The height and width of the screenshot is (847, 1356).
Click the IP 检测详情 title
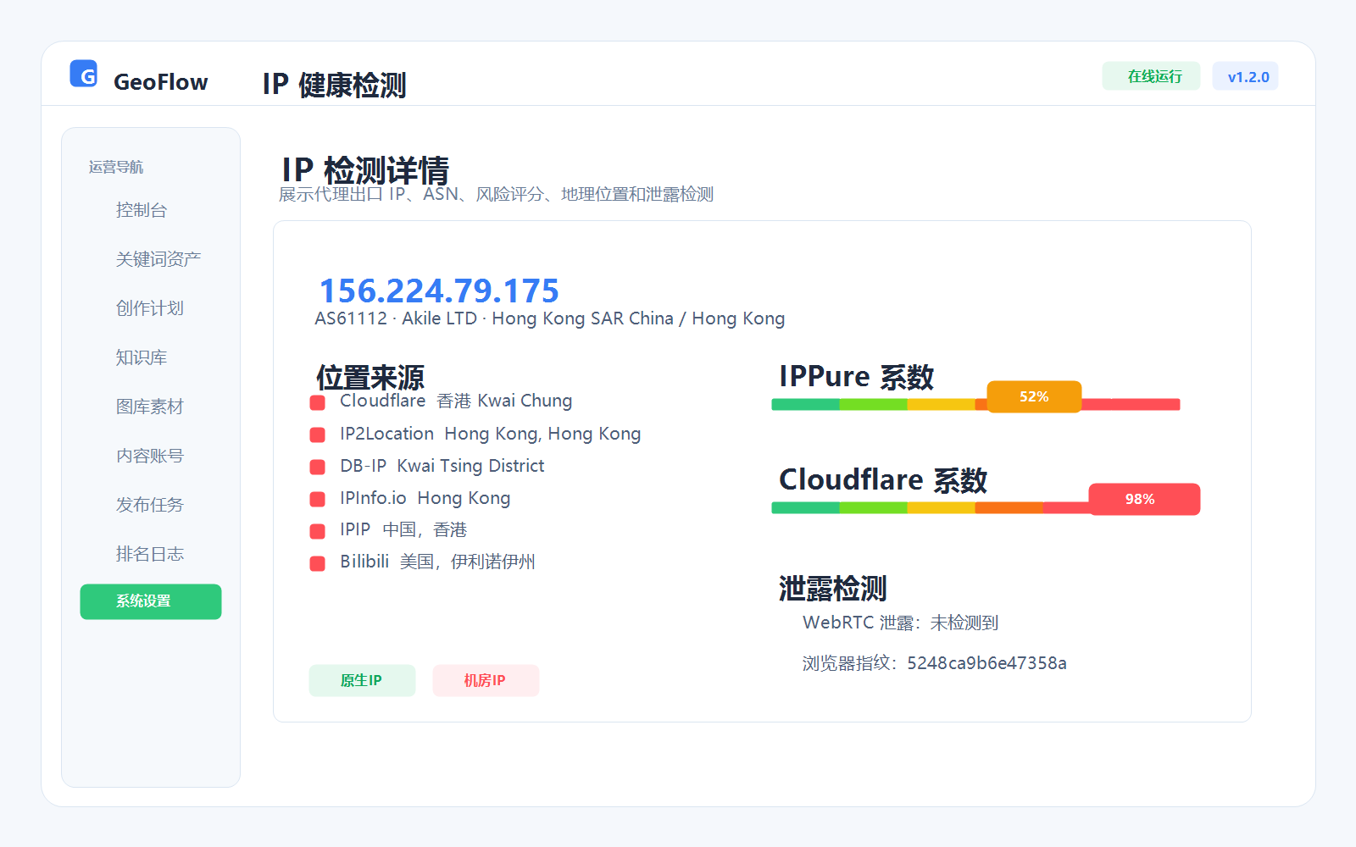tap(365, 170)
